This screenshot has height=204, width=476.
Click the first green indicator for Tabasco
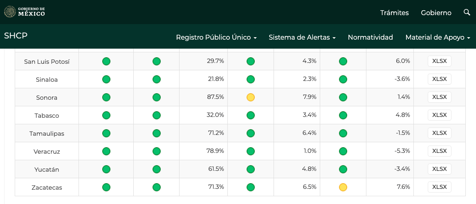(x=106, y=115)
